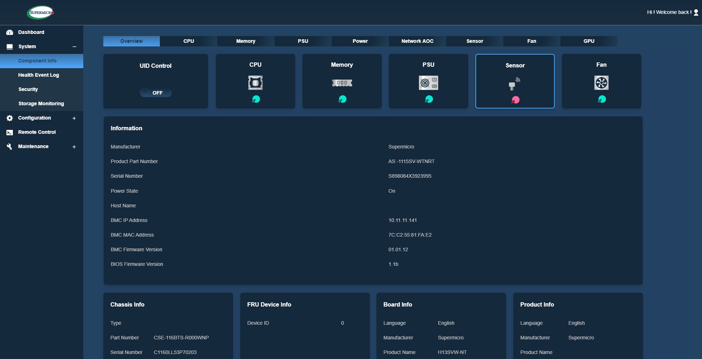
Task: Click the Sensor probe icon
Action: [514, 84]
